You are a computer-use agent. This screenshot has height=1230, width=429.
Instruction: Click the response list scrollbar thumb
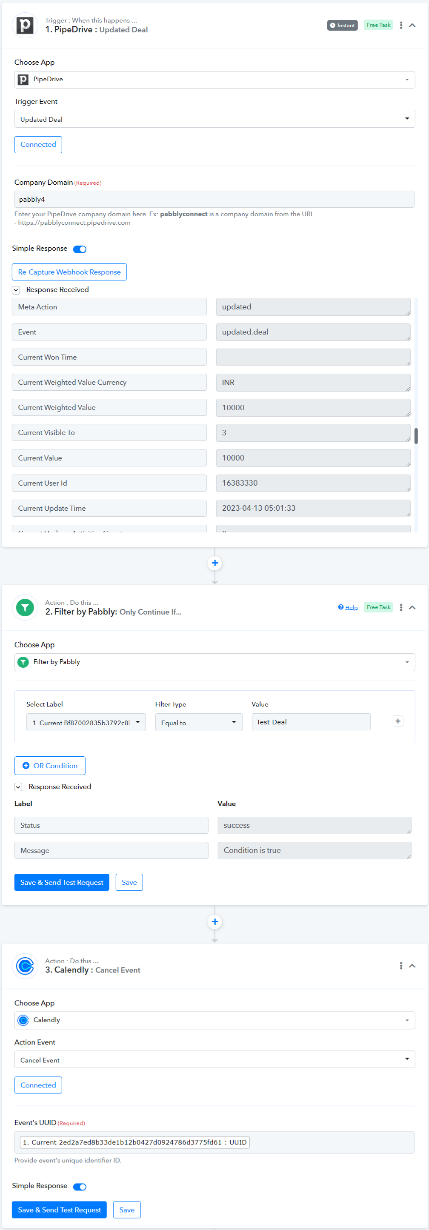(416, 436)
